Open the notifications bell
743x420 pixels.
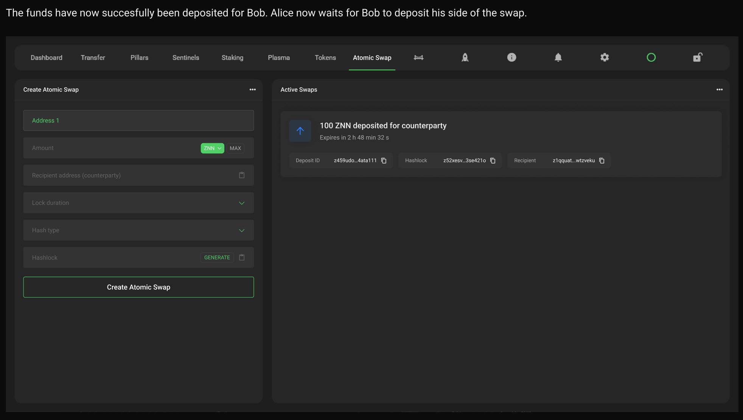pyautogui.click(x=558, y=57)
